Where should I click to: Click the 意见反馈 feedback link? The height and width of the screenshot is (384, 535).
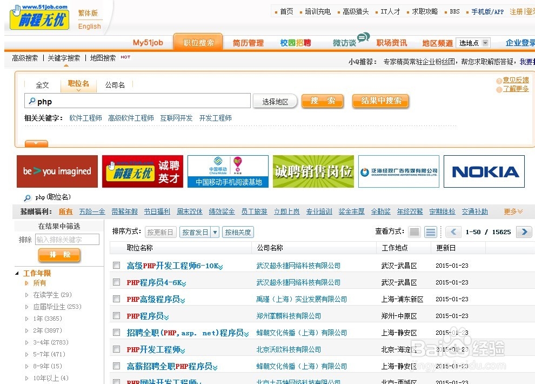click(516, 80)
